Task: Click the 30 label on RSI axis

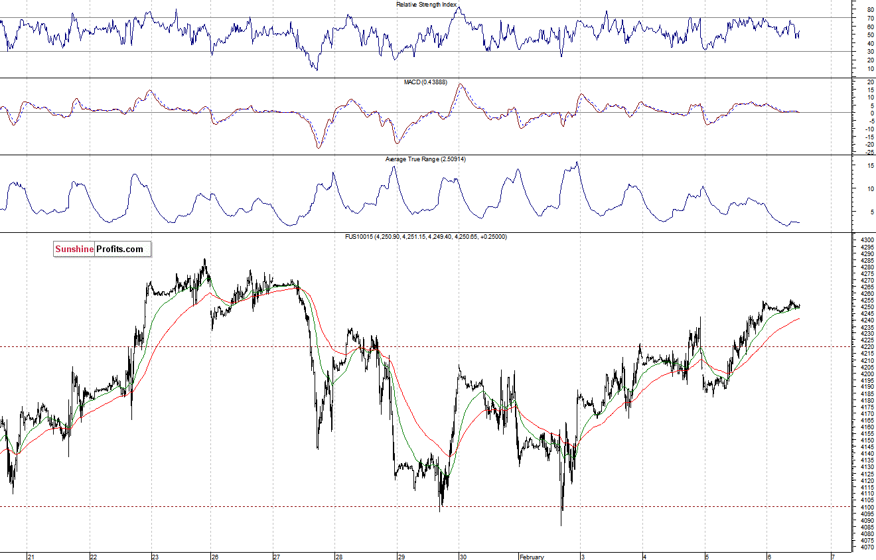Action: [870, 52]
